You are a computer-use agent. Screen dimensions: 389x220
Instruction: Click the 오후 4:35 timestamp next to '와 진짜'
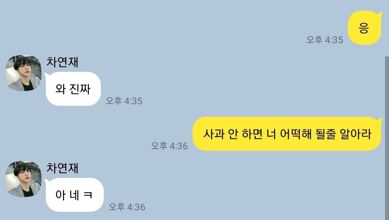tap(124, 101)
